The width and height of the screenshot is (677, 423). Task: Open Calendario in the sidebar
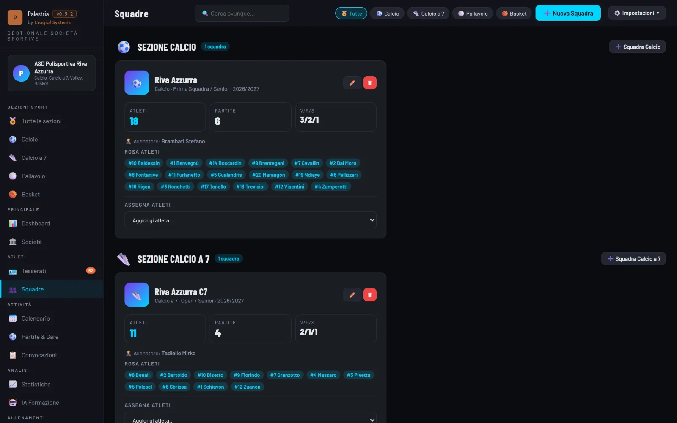pyautogui.click(x=52, y=319)
